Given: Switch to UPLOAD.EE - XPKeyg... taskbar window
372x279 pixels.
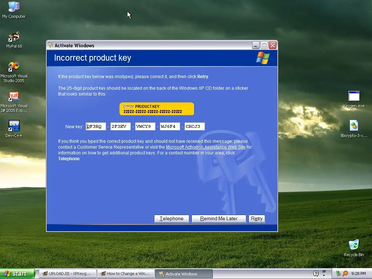Looking at the screenshot, I should (x=68, y=274).
